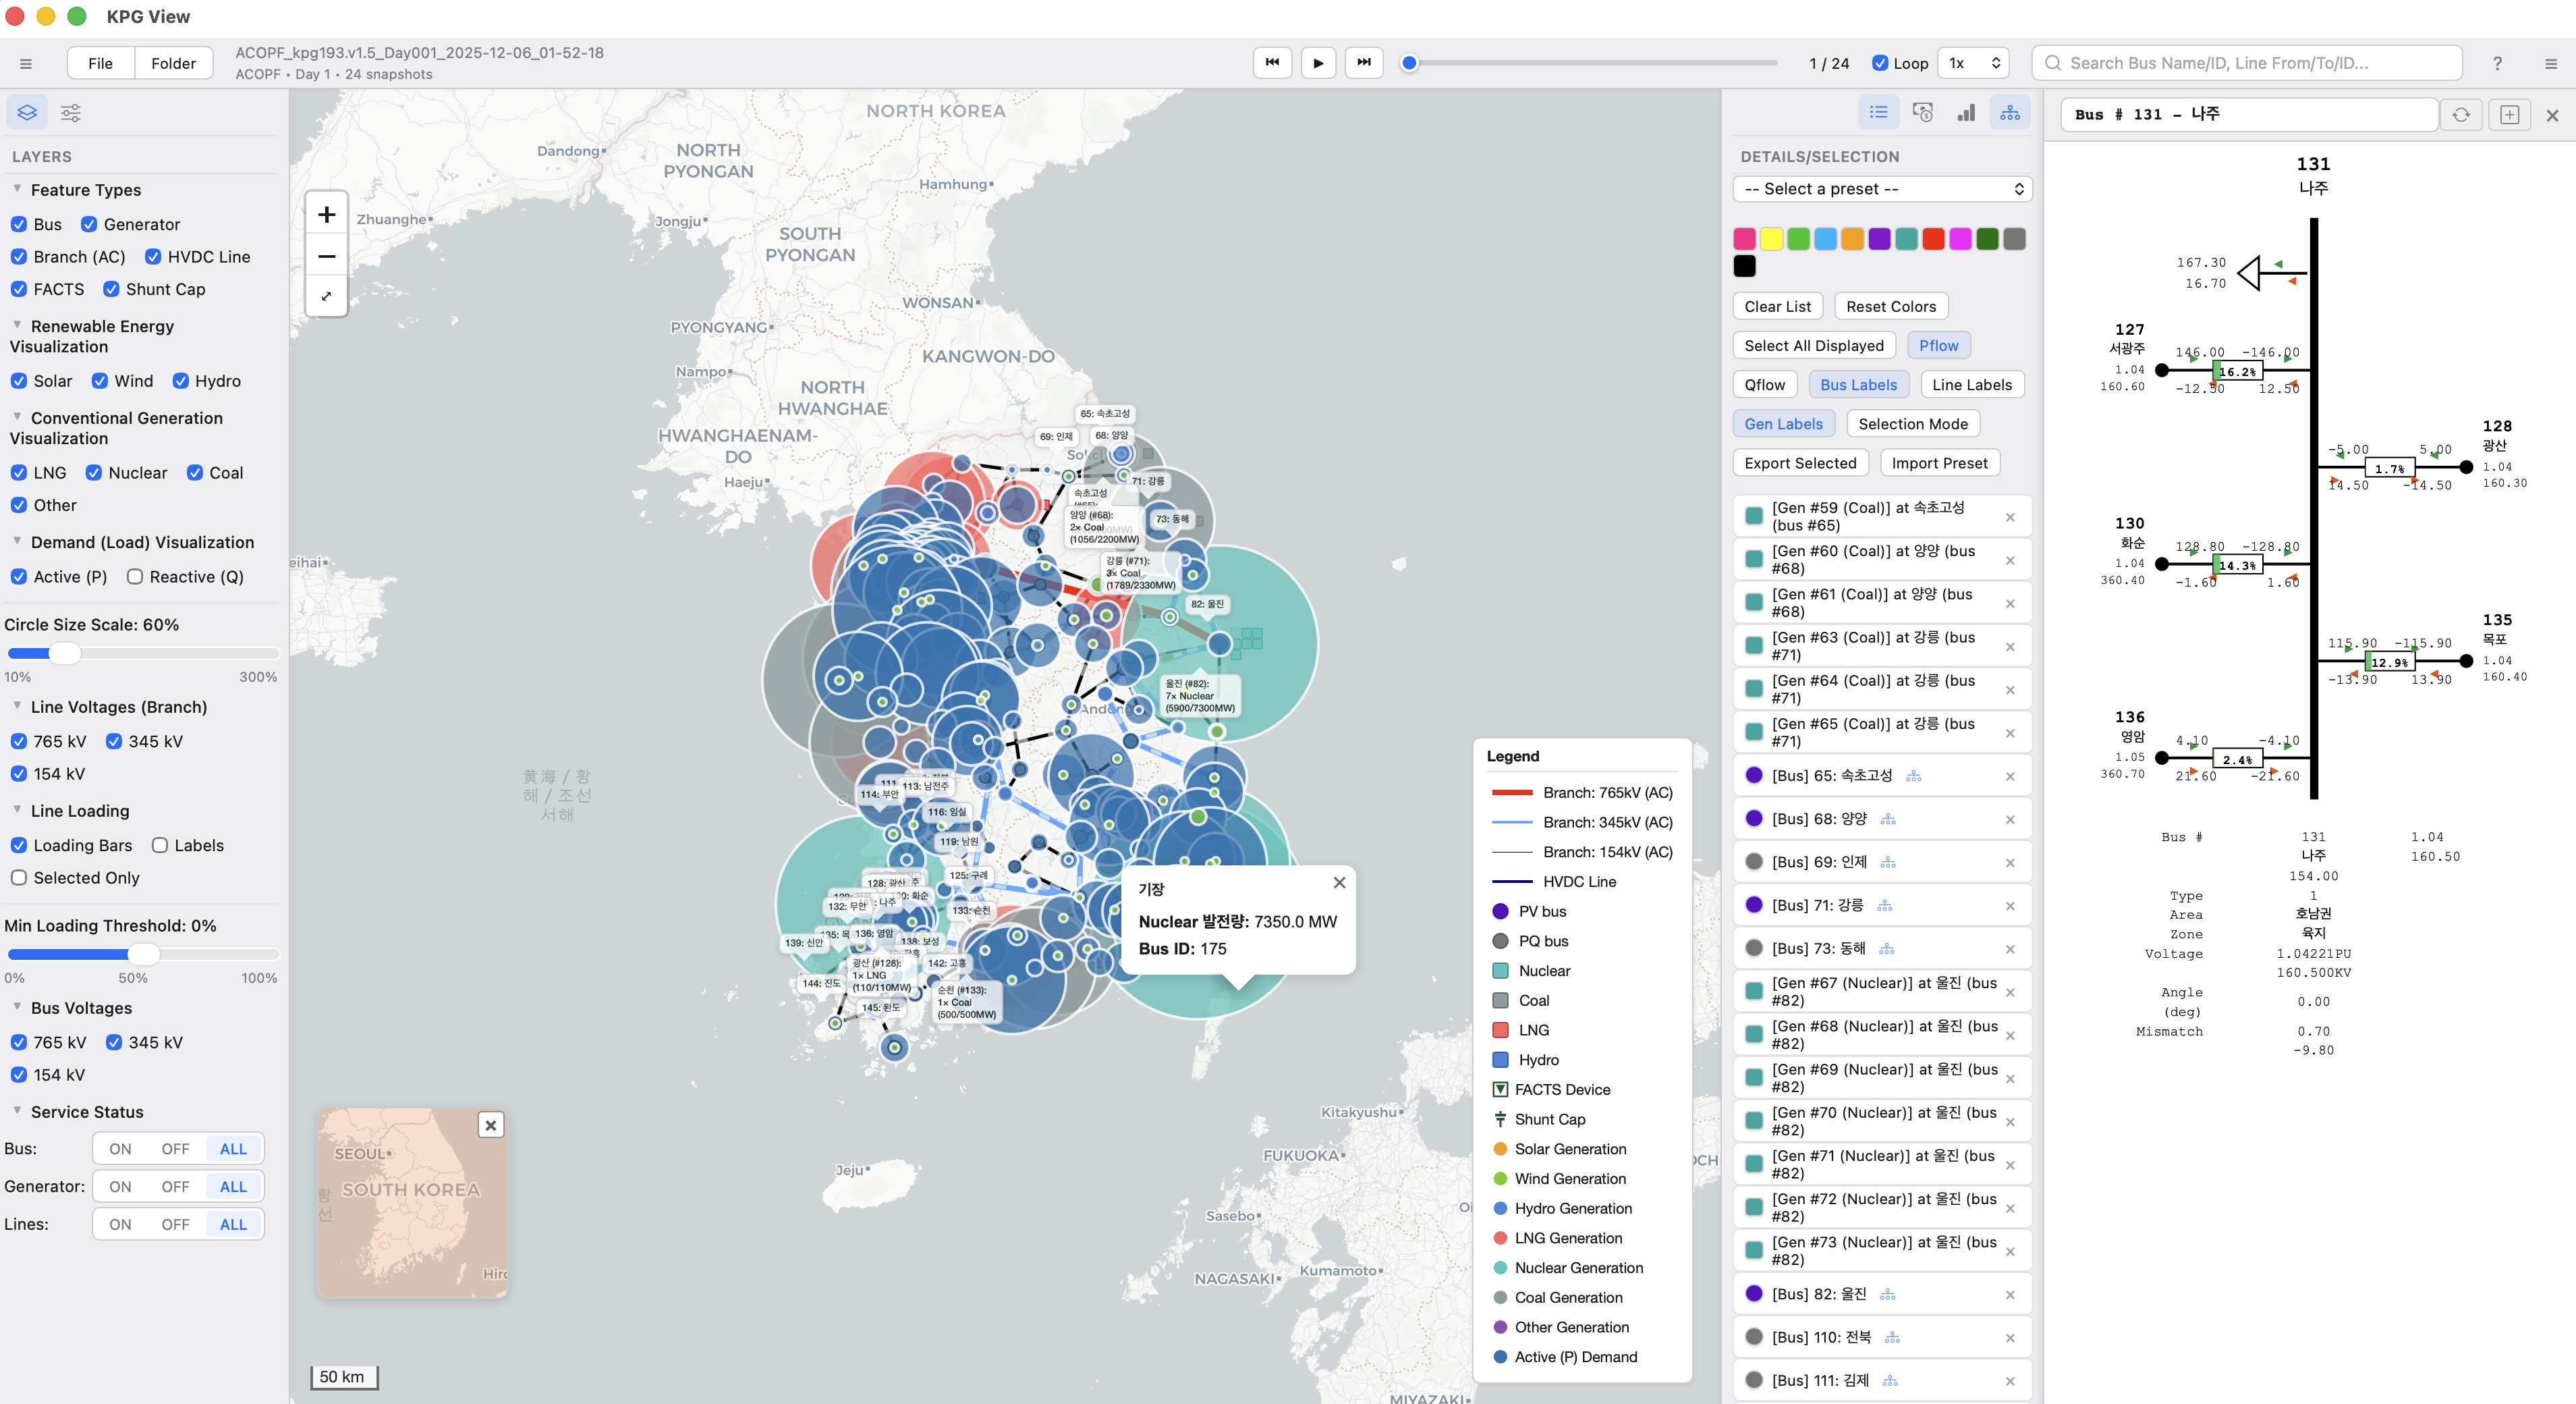Open the Folder menu
2576x1404 pixels.
[x=173, y=63]
